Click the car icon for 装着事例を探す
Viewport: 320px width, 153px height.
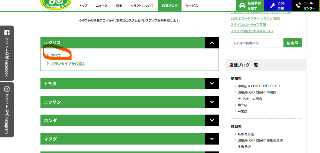242,6
